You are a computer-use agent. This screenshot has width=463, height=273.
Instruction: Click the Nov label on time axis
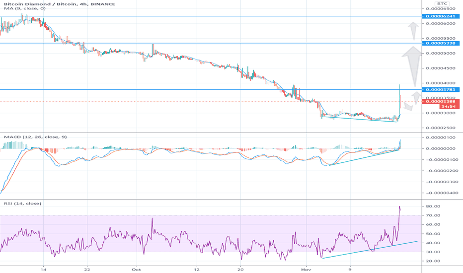[306, 270]
